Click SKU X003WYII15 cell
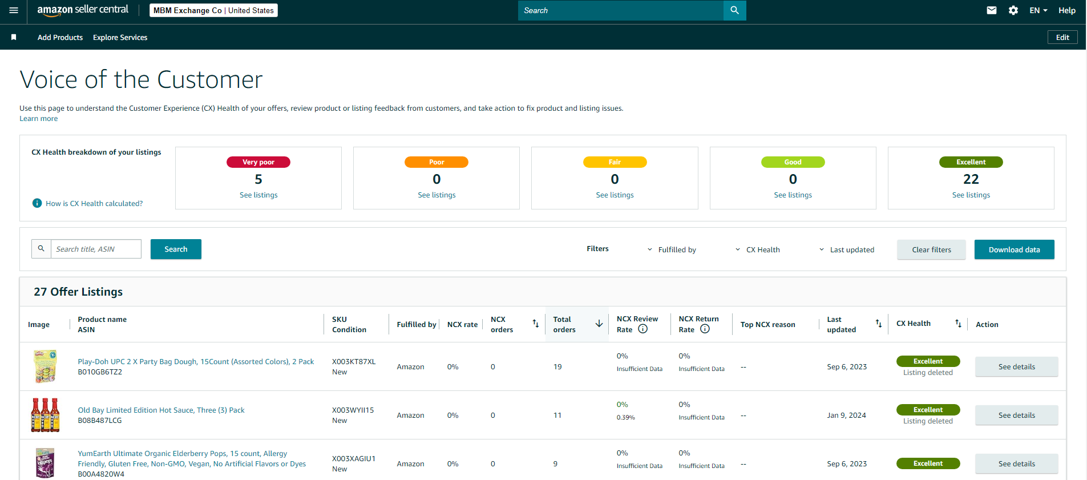Image resolution: width=1087 pixels, height=480 pixels. pos(353,410)
